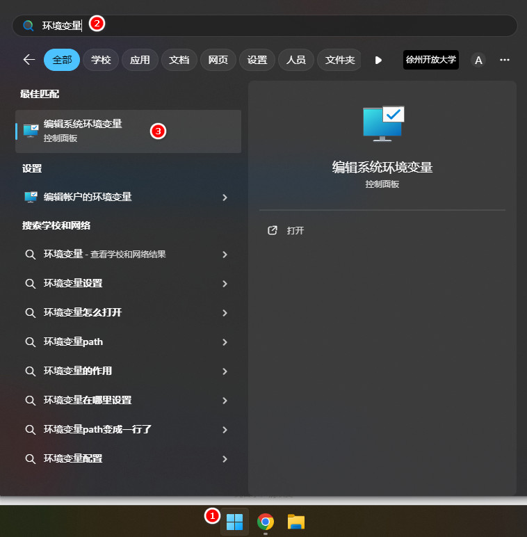
Task: Click the 环境变量设置 suggestion text
Action: pyautogui.click(x=73, y=283)
